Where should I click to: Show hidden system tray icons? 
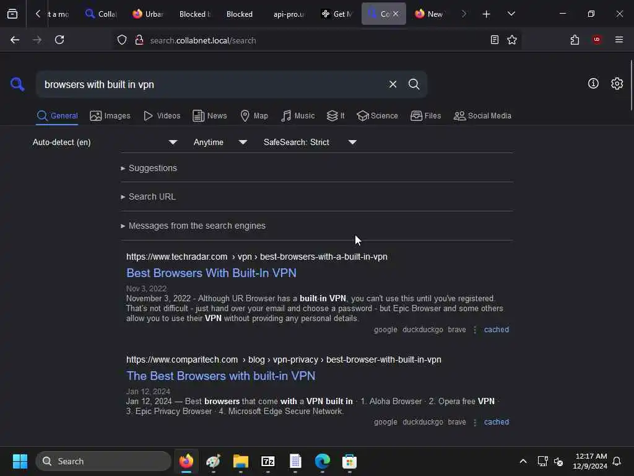[523, 461]
